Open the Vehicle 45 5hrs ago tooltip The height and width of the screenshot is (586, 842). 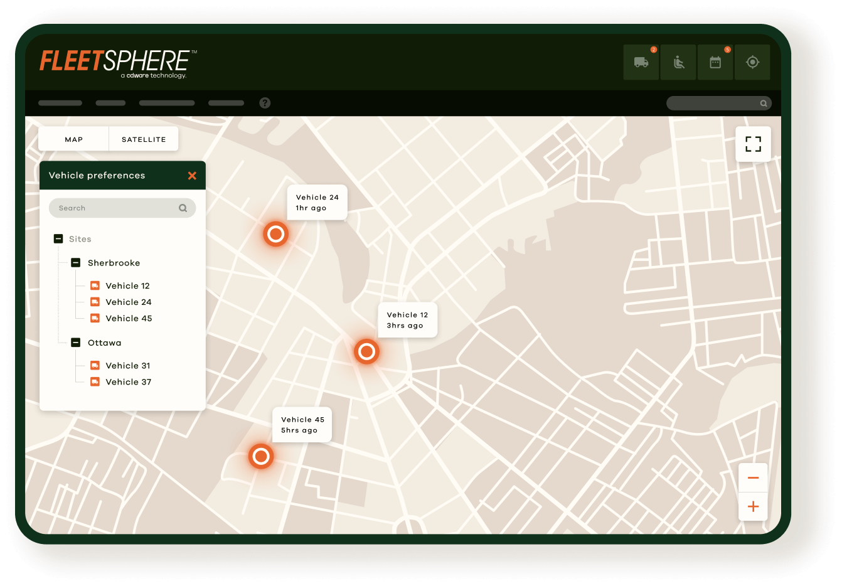[x=302, y=425]
